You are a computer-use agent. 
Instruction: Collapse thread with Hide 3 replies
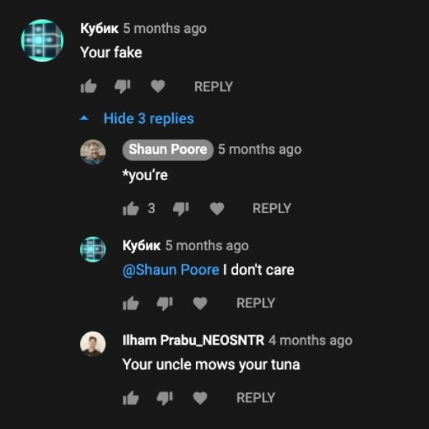coord(149,119)
